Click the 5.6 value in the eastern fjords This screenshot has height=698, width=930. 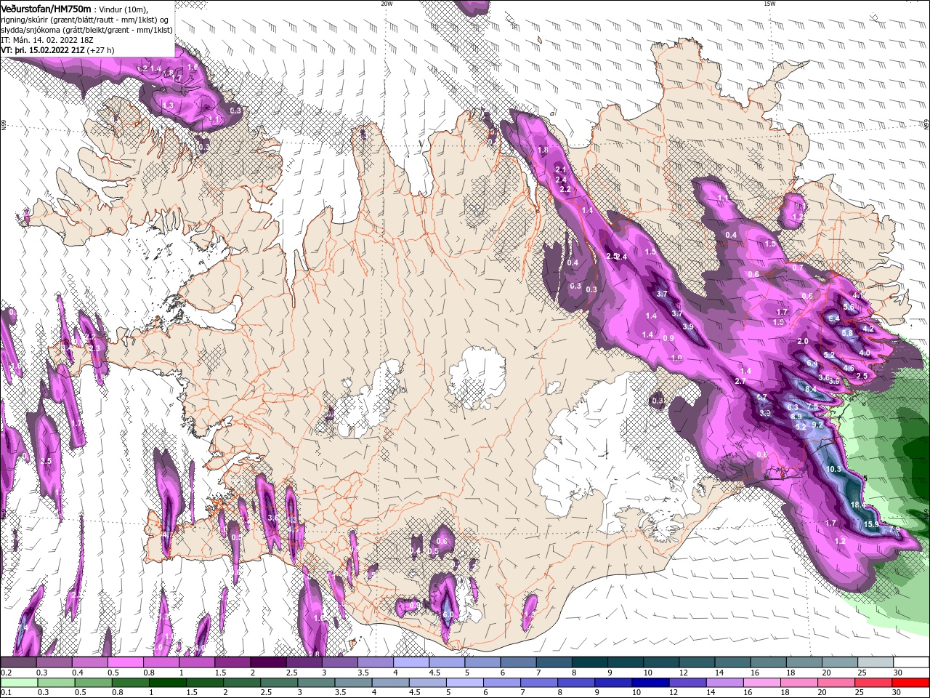coord(848,308)
